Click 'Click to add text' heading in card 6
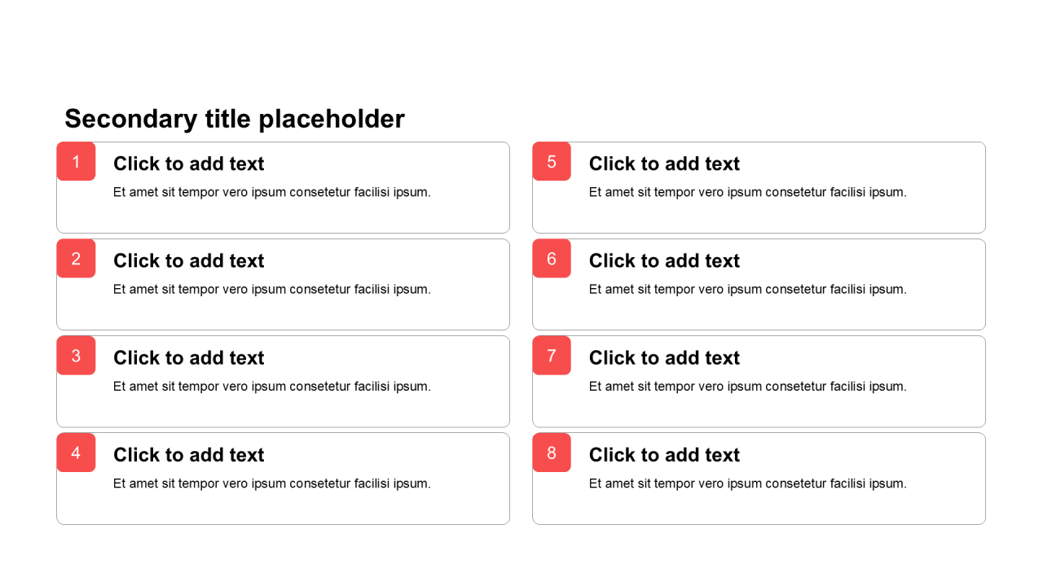The image size is (1043, 586). point(664,260)
